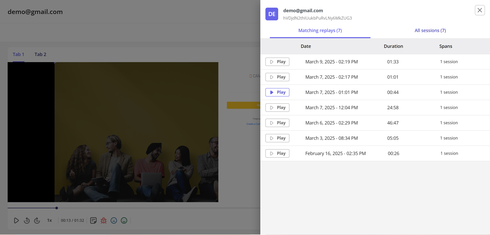Open the All sessions (7) tab
This screenshot has width=490, height=235.
tap(430, 30)
